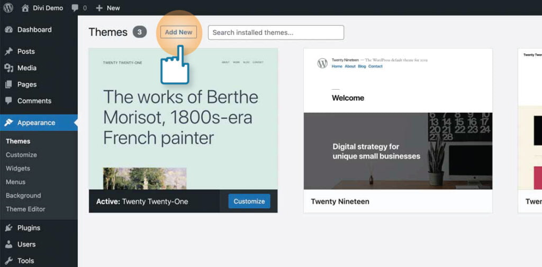Open the Media menu
This screenshot has width=542, height=267.
[27, 68]
